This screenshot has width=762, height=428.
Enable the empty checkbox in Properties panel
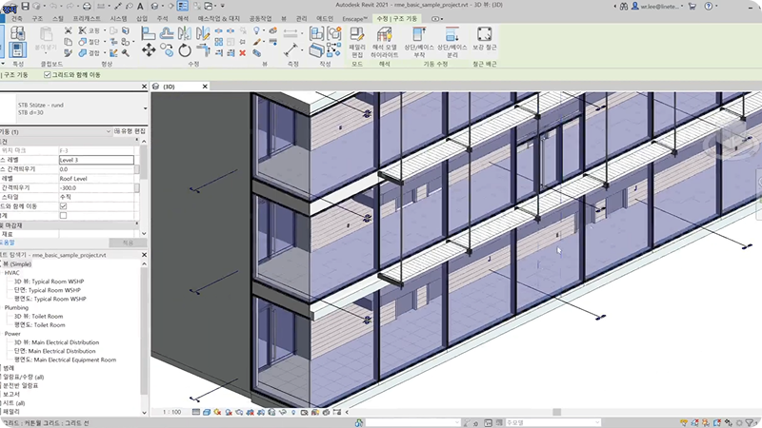(x=63, y=215)
